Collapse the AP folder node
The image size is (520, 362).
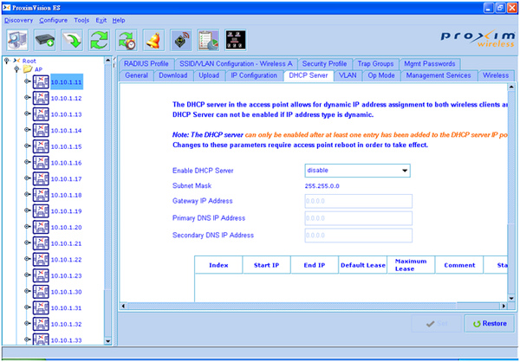(x=17, y=68)
